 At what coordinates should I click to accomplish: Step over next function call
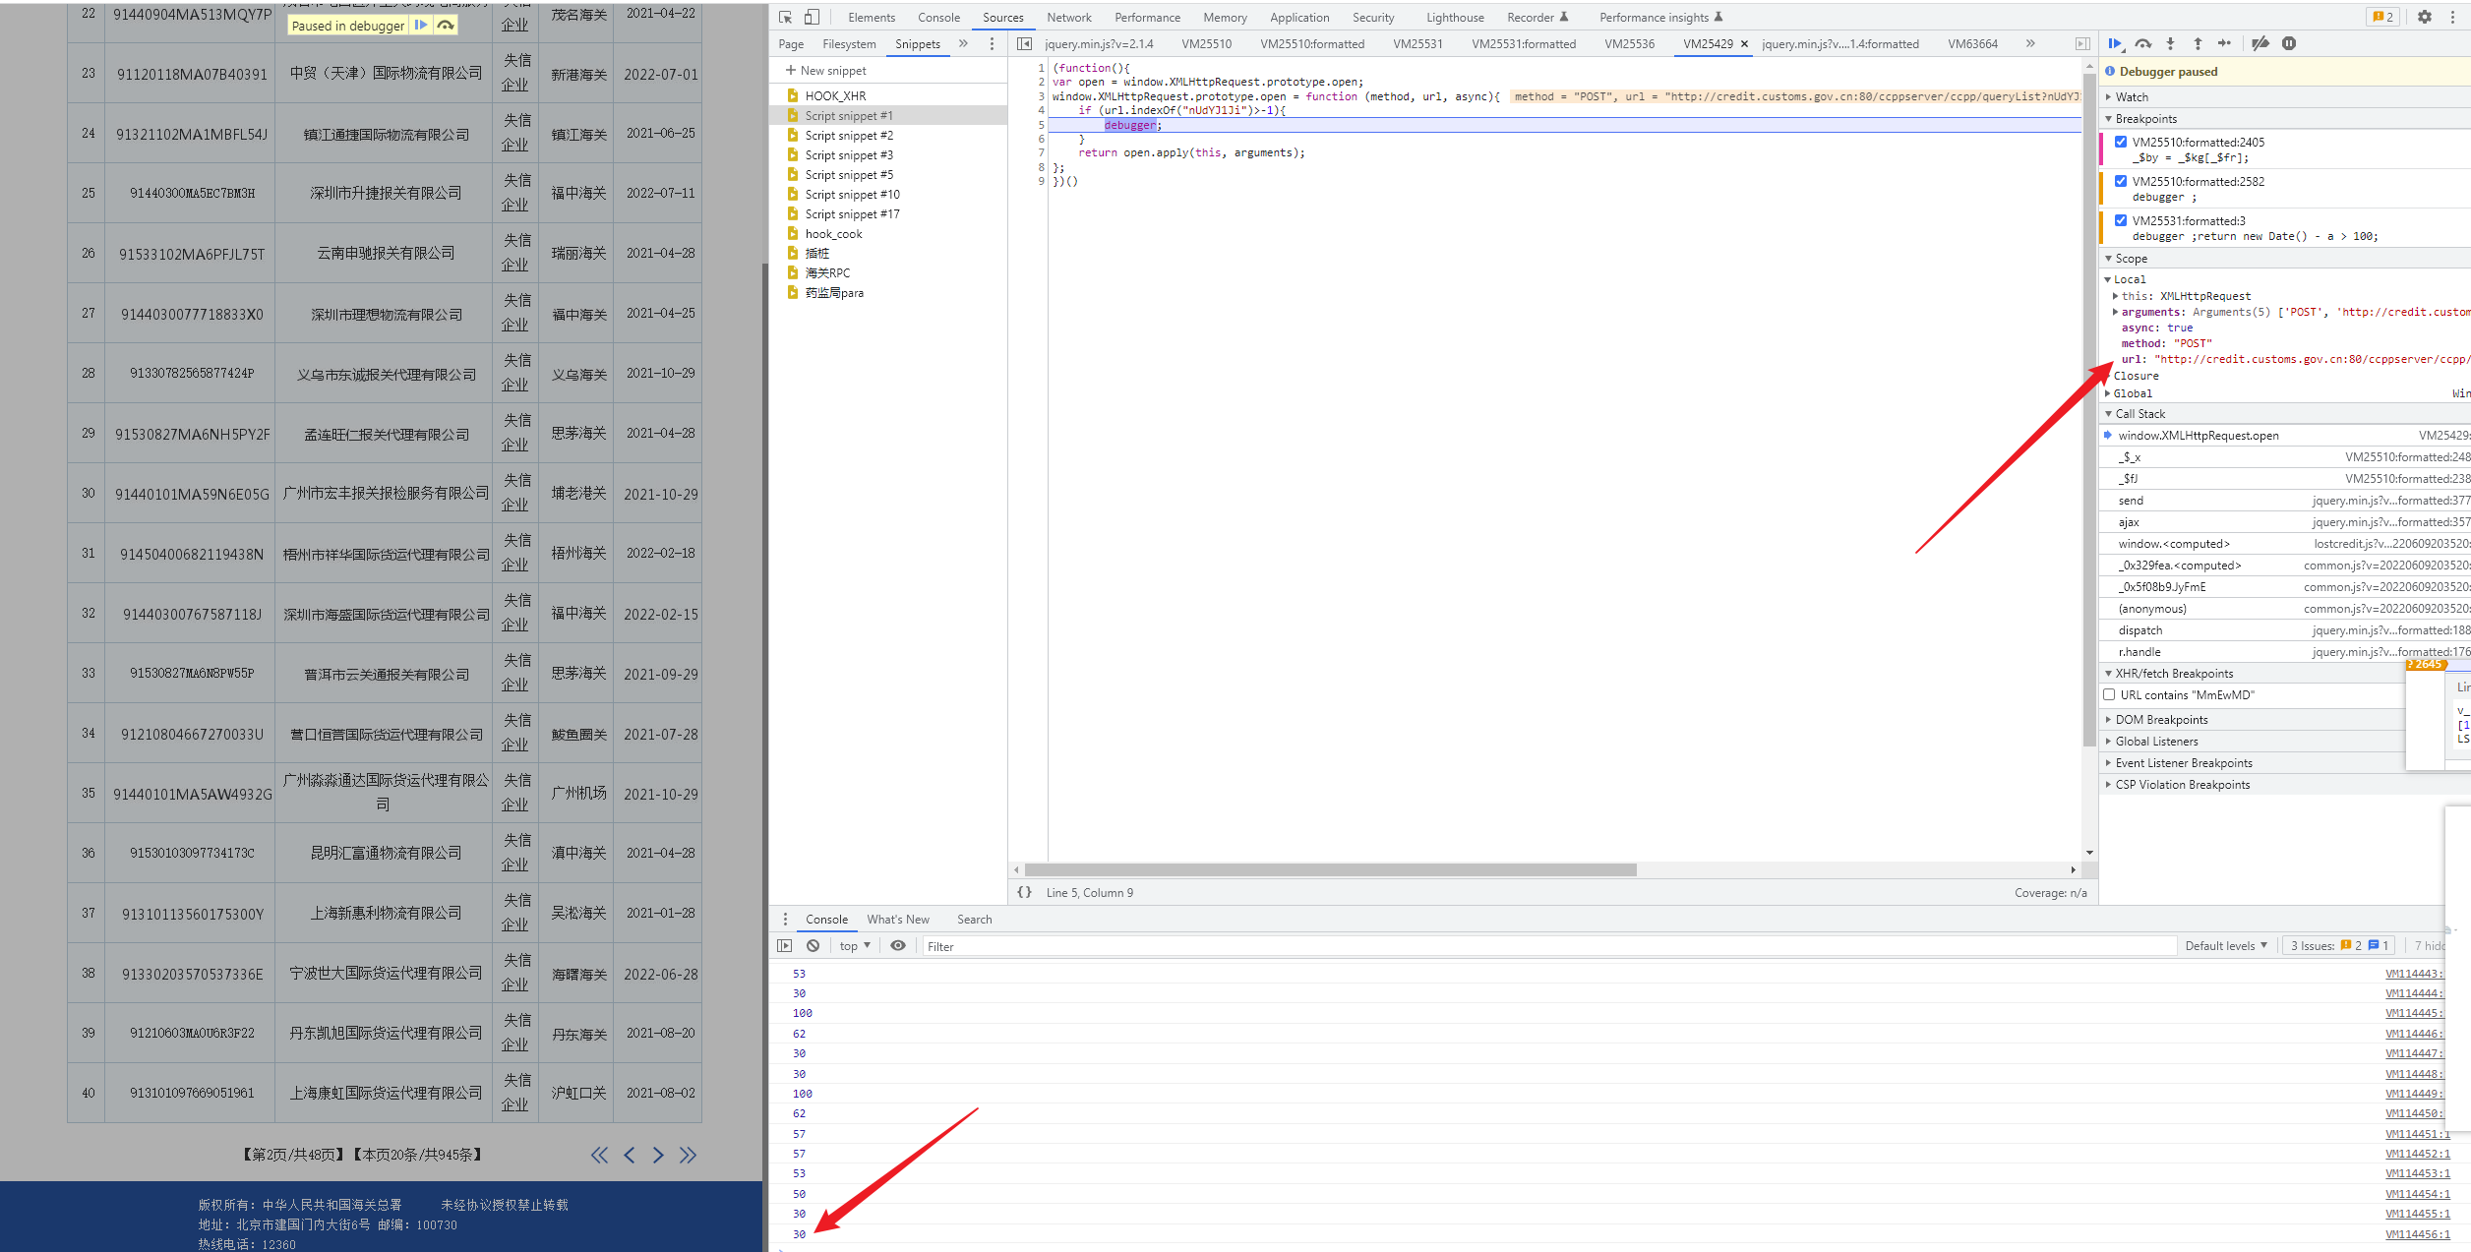coord(2142,43)
